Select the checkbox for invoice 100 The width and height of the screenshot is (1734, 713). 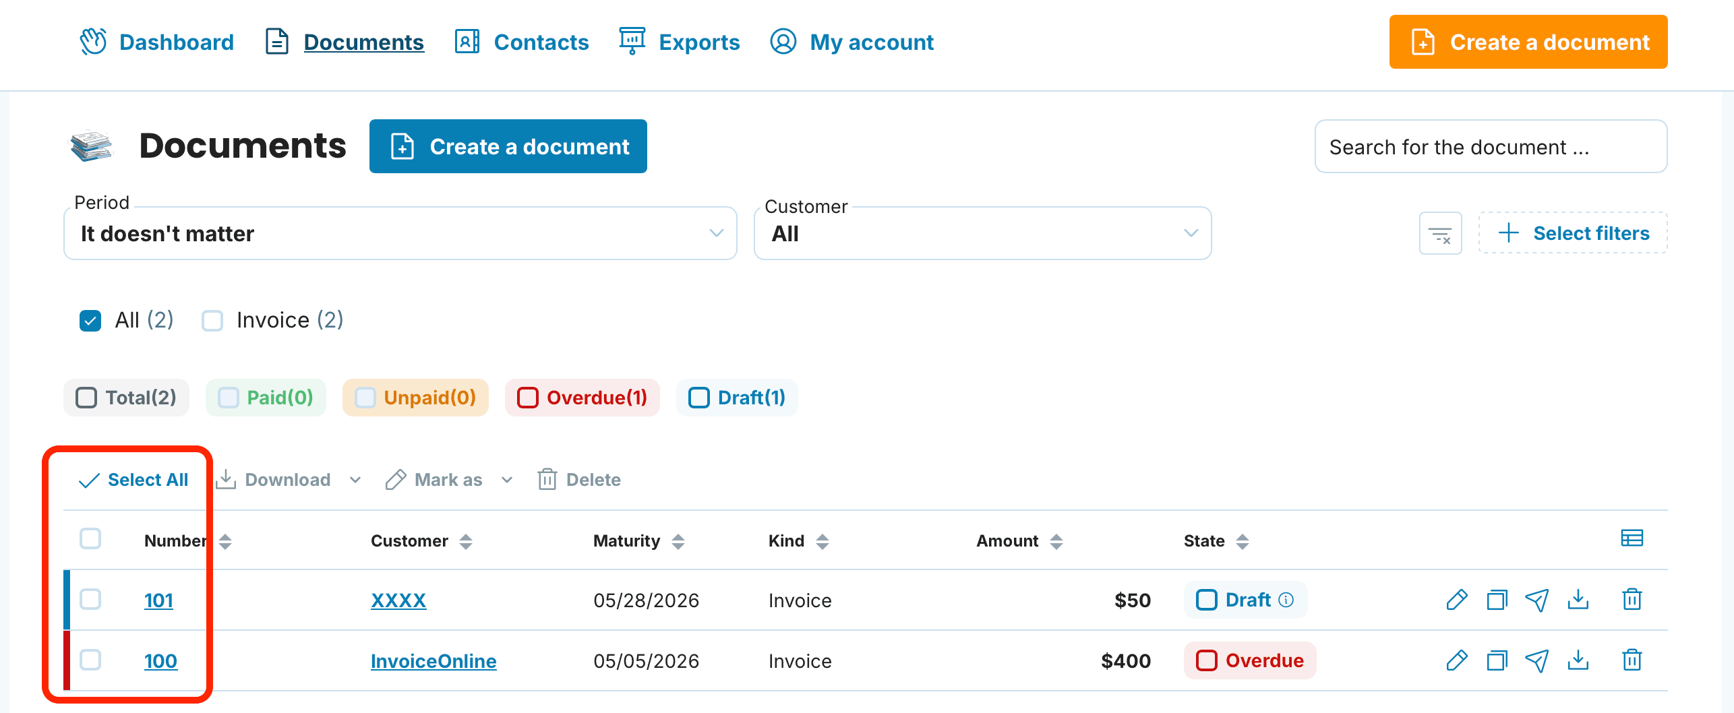pos(90,660)
